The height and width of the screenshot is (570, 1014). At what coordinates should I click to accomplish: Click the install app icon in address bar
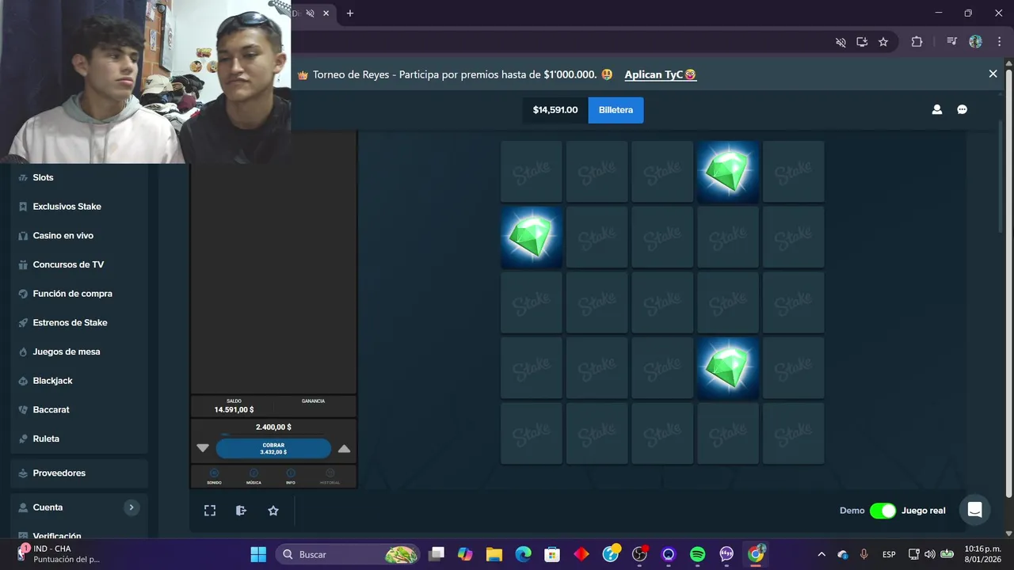(x=862, y=42)
